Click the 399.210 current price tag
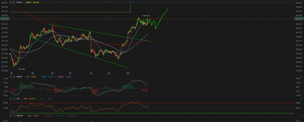 (298, 19)
